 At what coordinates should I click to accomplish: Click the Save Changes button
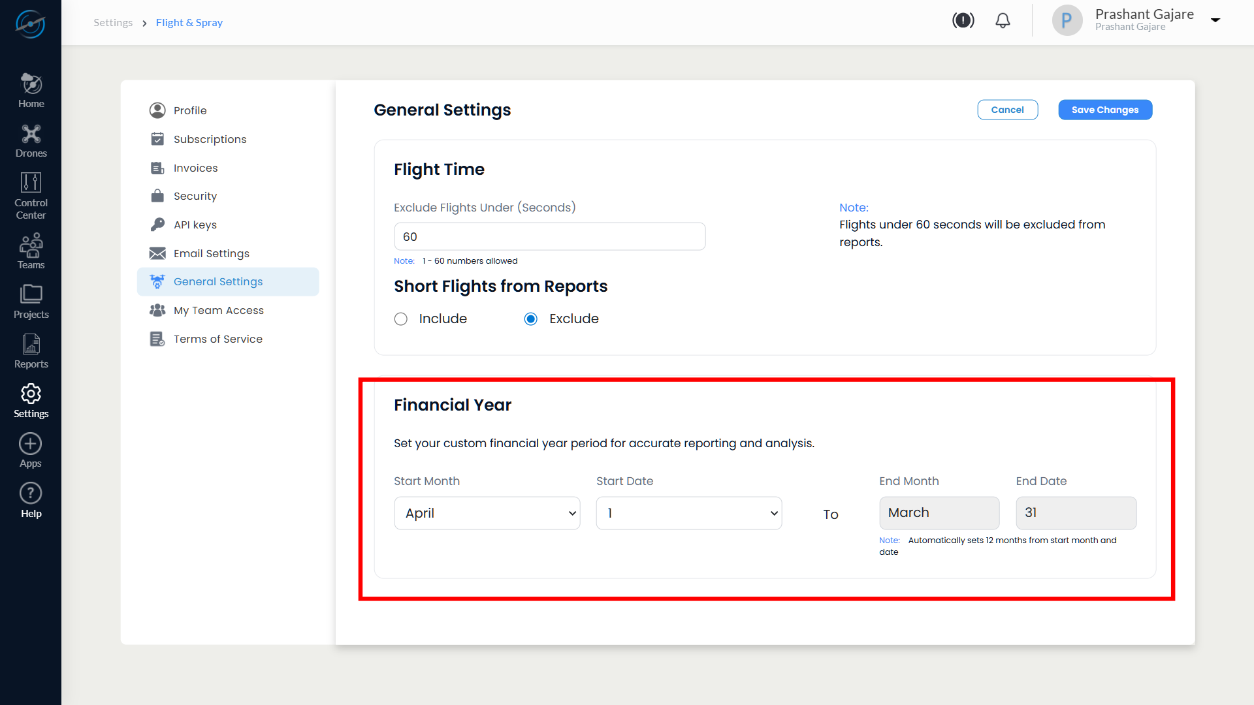tap(1104, 110)
